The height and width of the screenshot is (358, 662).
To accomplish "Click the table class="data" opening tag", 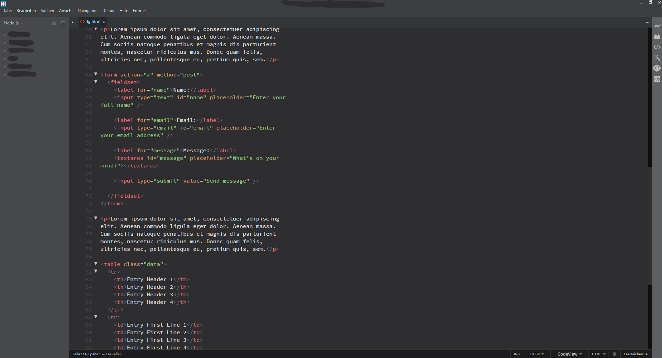I will [133, 264].
